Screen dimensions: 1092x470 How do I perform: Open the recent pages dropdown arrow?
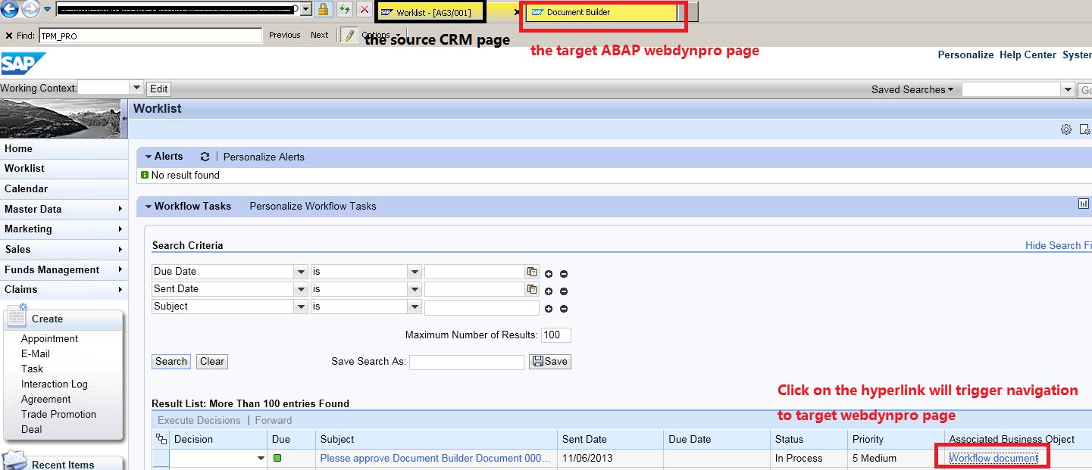click(x=47, y=10)
